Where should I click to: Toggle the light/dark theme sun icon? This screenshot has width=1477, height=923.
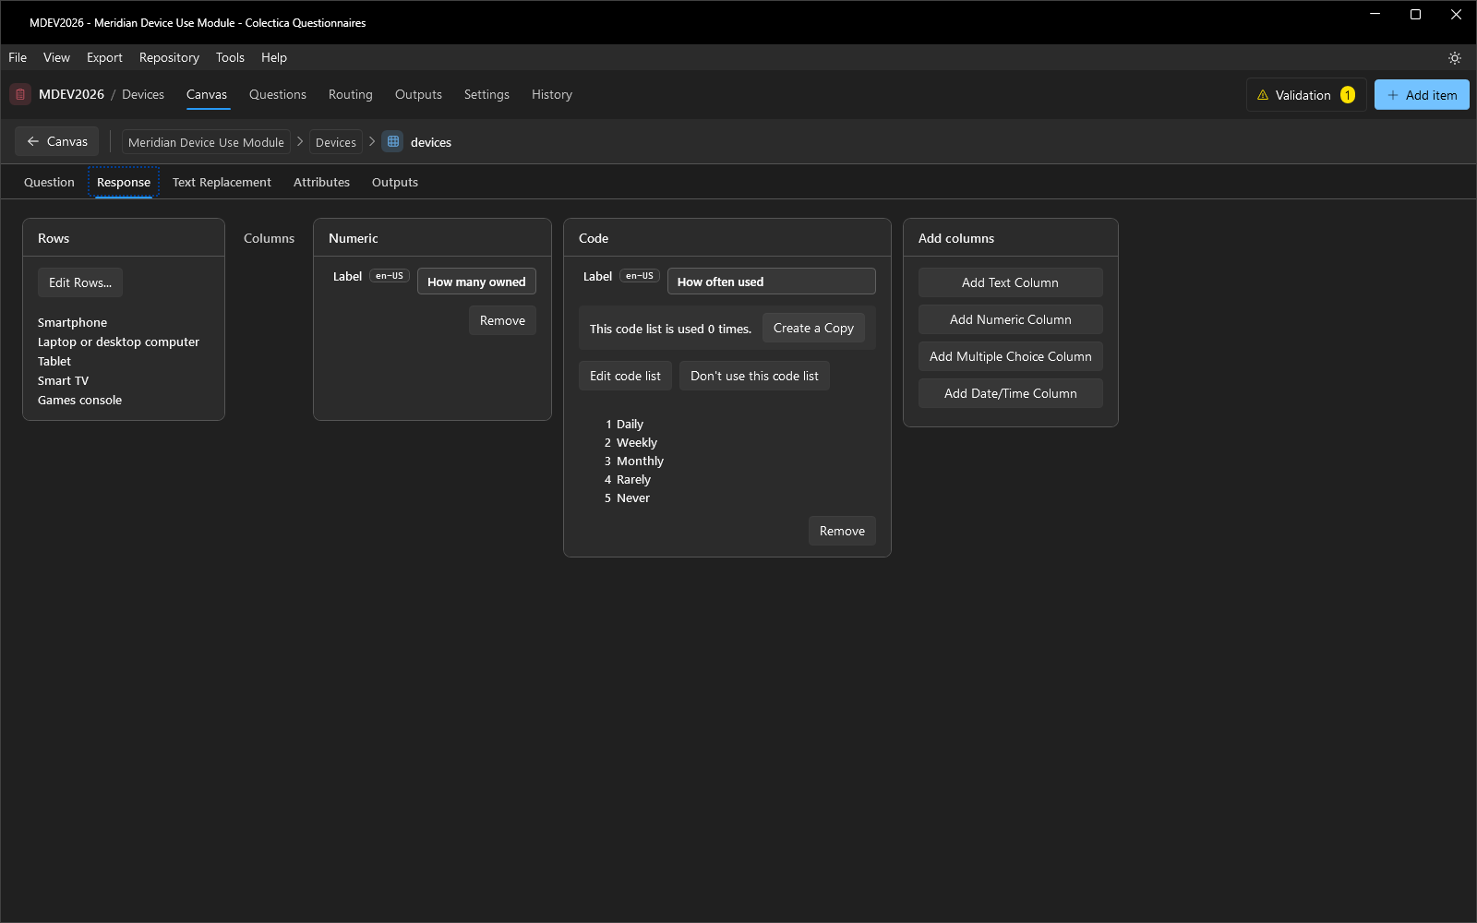tap(1455, 57)
